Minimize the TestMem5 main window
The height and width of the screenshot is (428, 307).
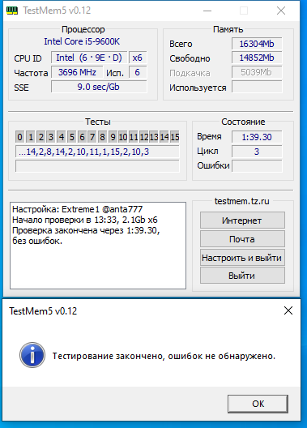tap(207, 11)
